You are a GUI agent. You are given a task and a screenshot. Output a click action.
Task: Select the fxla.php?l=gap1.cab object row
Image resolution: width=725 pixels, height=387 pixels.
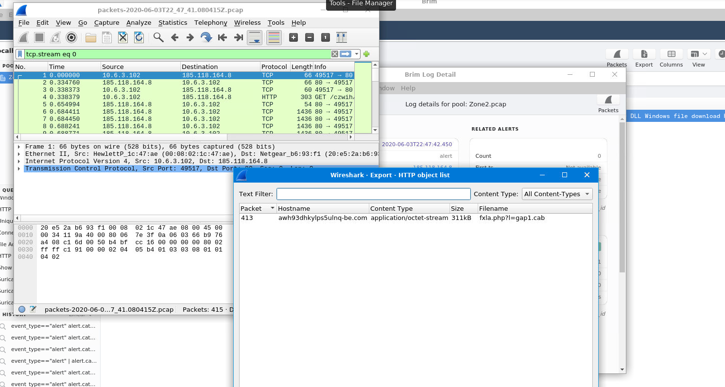[415, 218]
